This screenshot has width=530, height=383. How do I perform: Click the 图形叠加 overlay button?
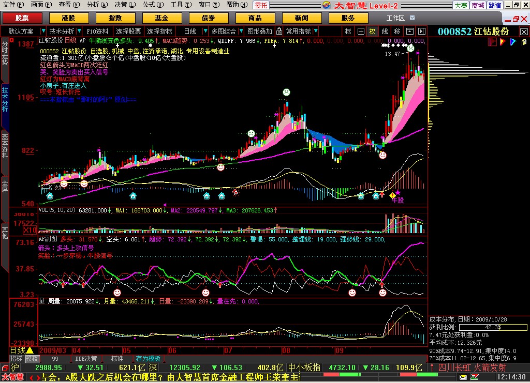click(x=259, y=32)
